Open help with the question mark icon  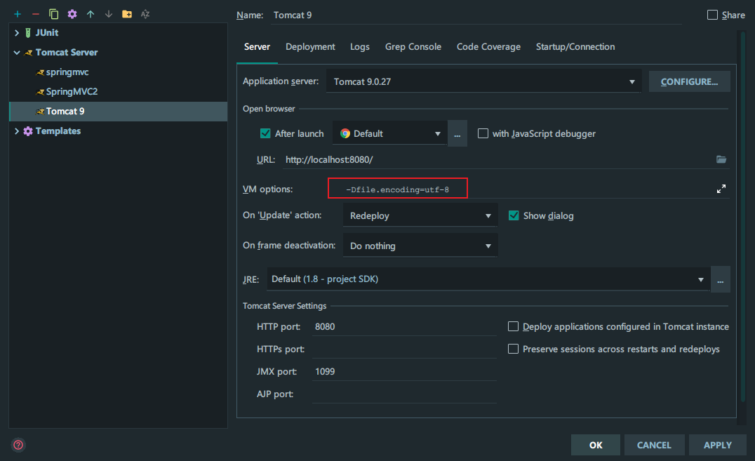pyautogui.click(x=18, y=445)
